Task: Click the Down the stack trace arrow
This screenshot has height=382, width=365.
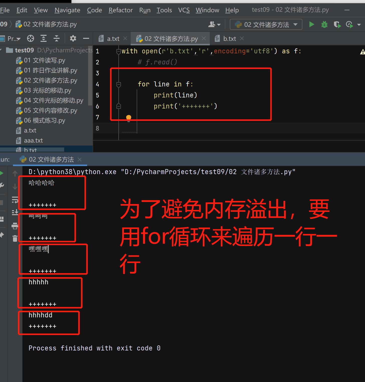Action: tap(15, 186)
